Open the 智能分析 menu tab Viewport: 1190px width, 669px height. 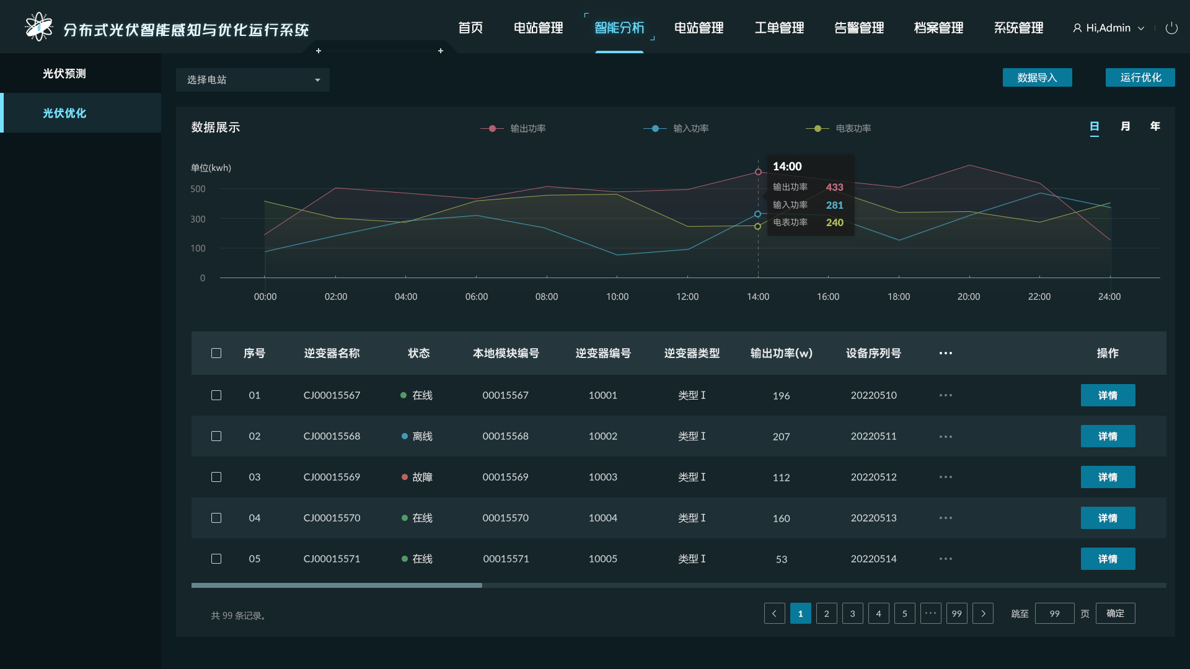click(619, 28)
